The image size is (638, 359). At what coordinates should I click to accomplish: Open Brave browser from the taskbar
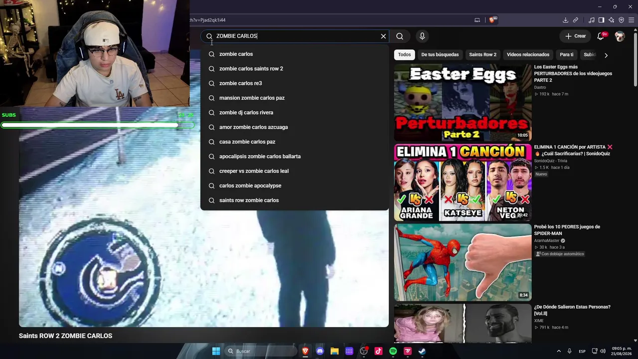coord(306,351)
